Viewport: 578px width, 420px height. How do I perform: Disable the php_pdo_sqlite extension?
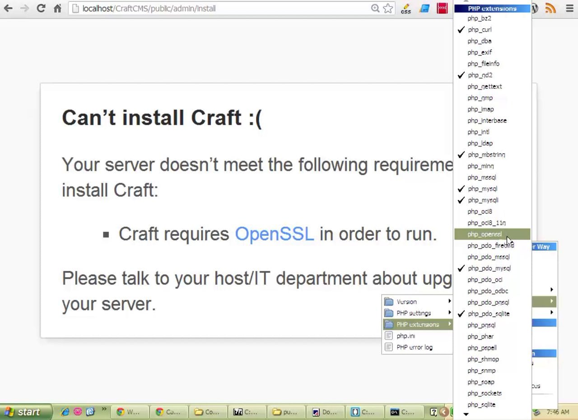pos(492,314)
